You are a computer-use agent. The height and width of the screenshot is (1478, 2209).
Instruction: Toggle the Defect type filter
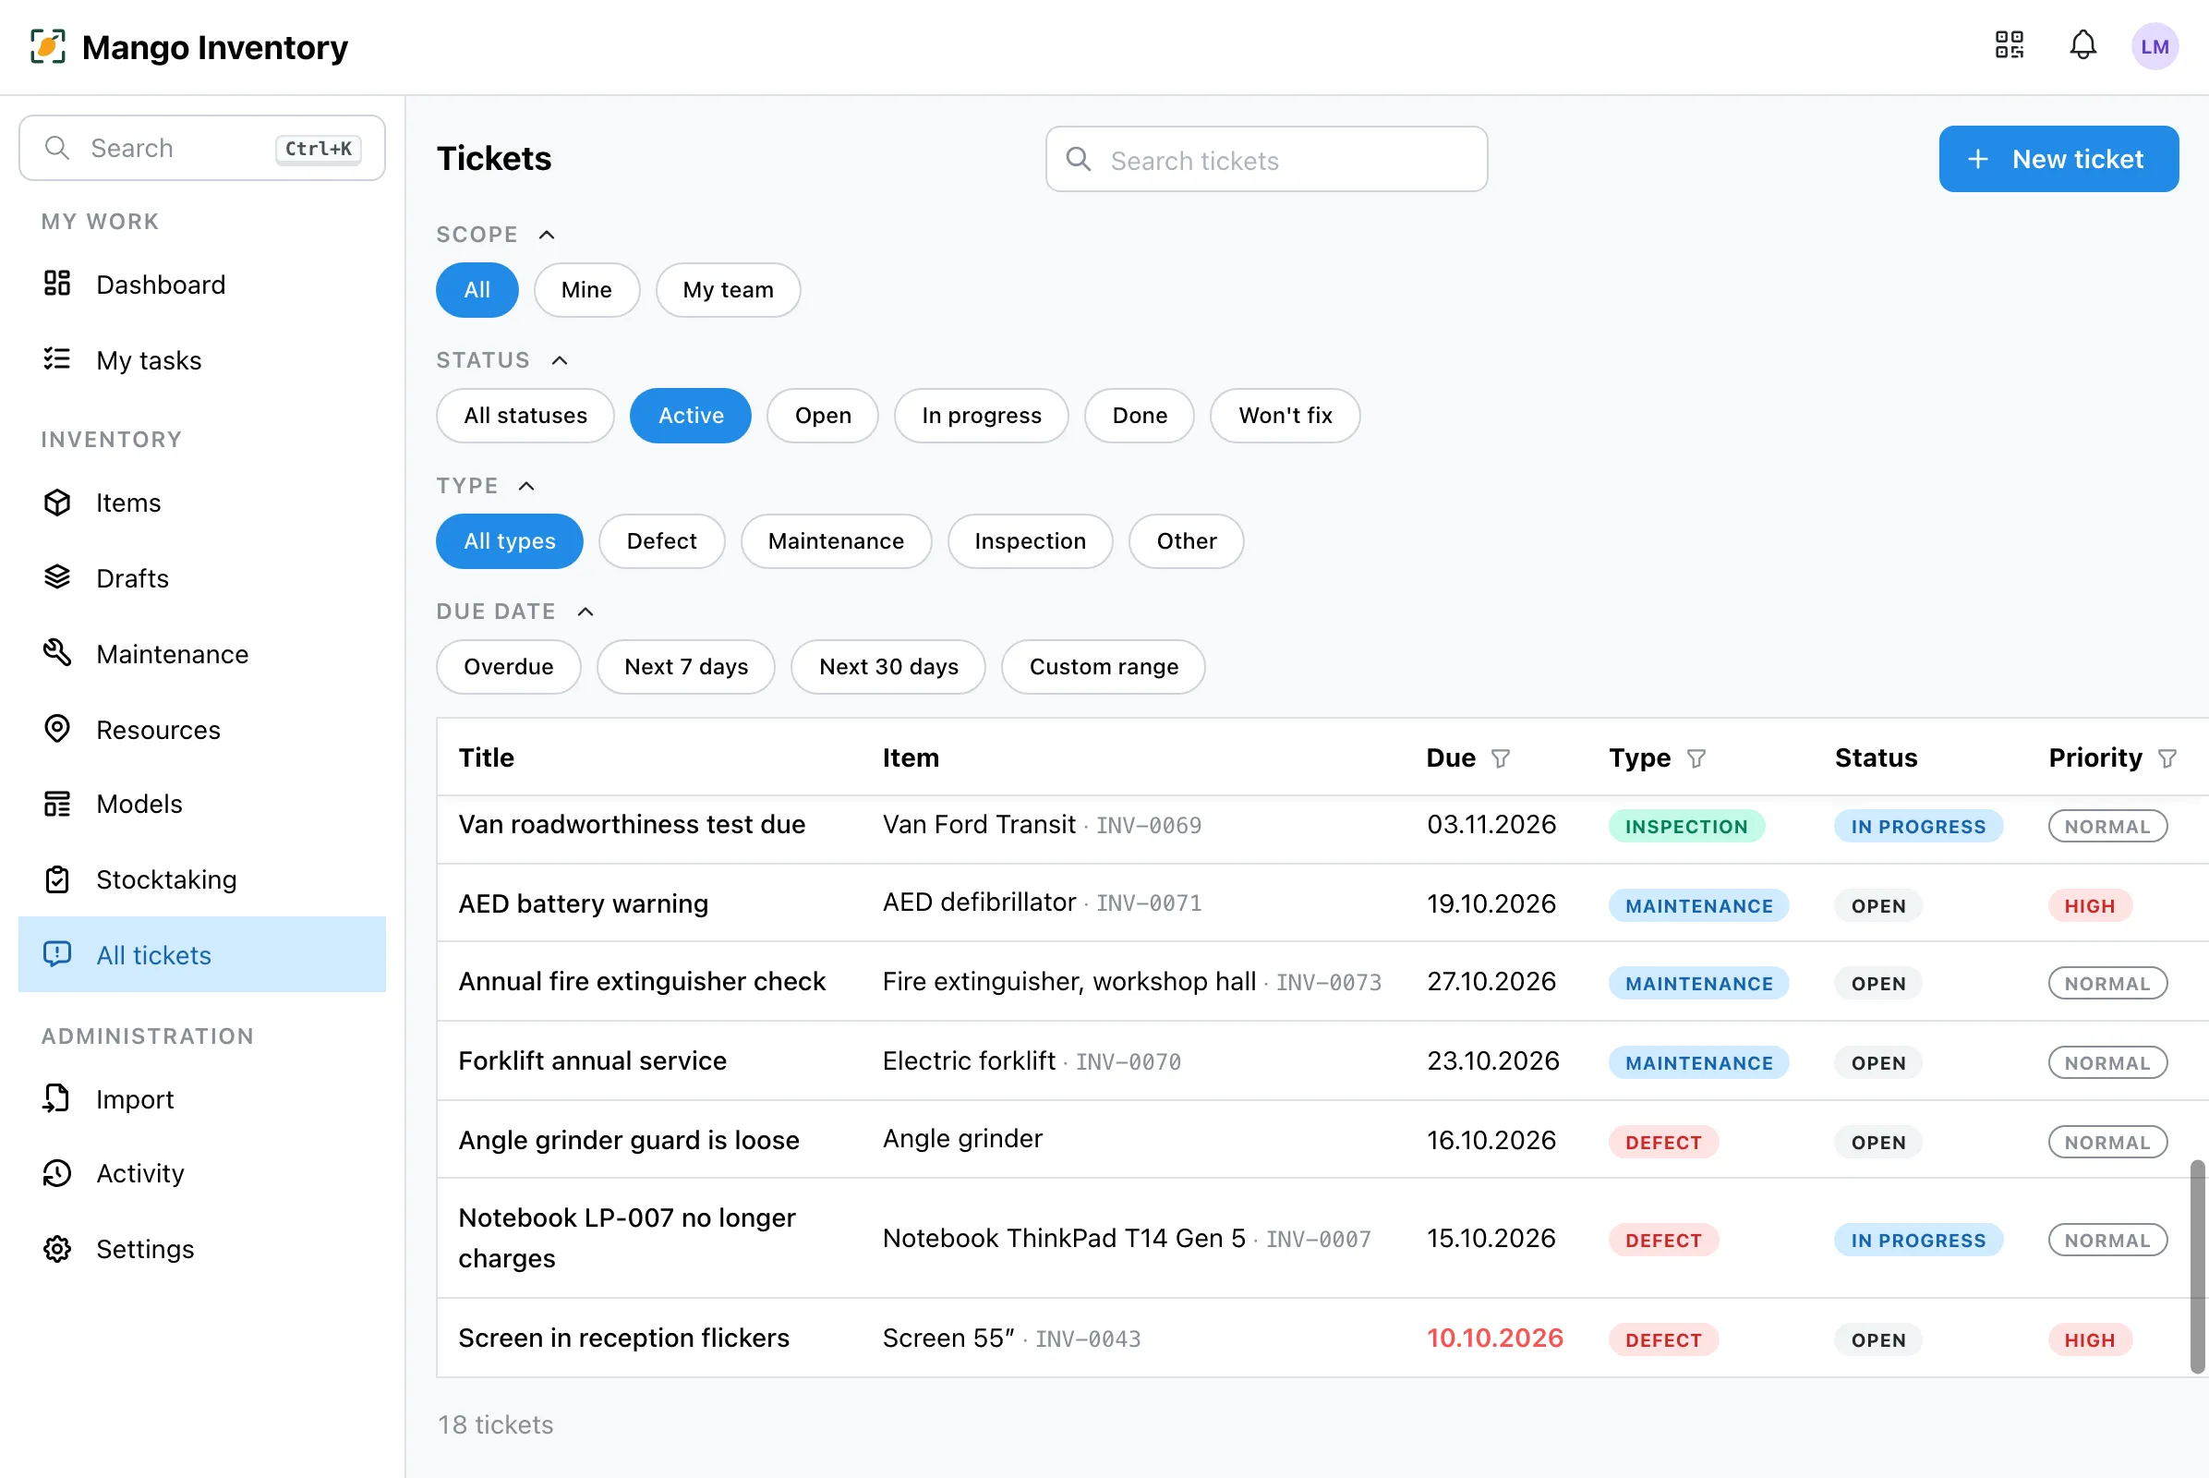[x=661, y=541]
